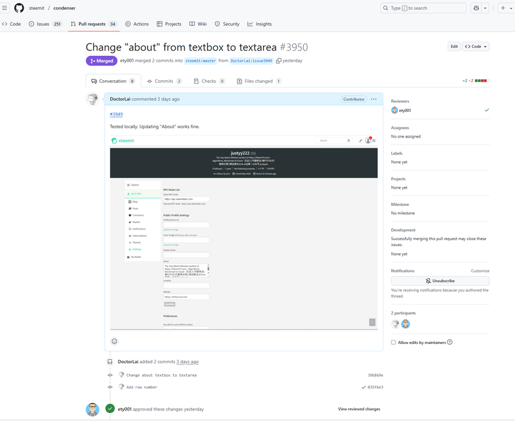
Task: Expand the Copilot dropdown arrow
Action: point(485,8)
